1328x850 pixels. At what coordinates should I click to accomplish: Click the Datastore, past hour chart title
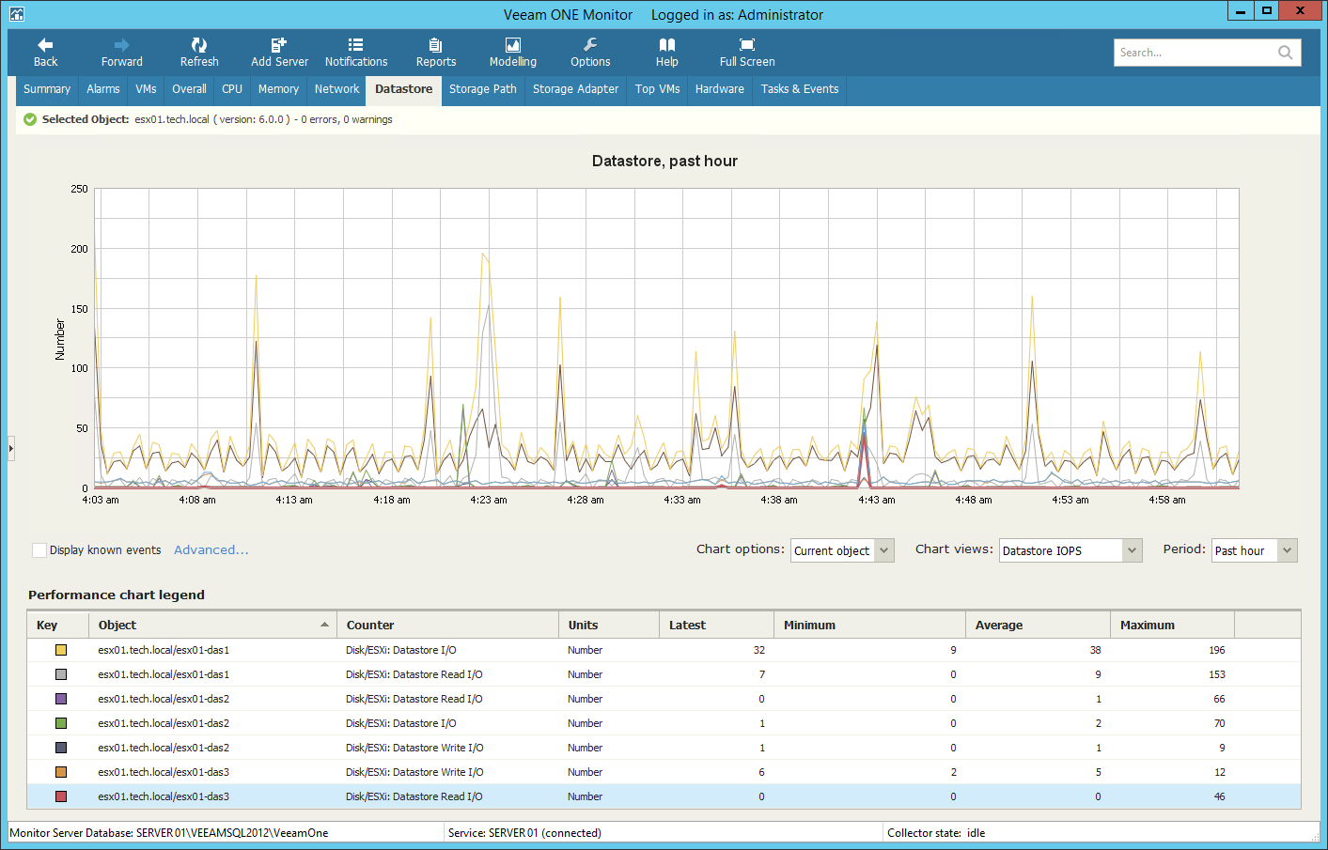pos(664,161)
